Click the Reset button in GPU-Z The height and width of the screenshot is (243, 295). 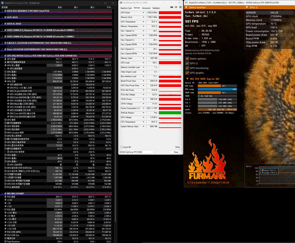177,147
